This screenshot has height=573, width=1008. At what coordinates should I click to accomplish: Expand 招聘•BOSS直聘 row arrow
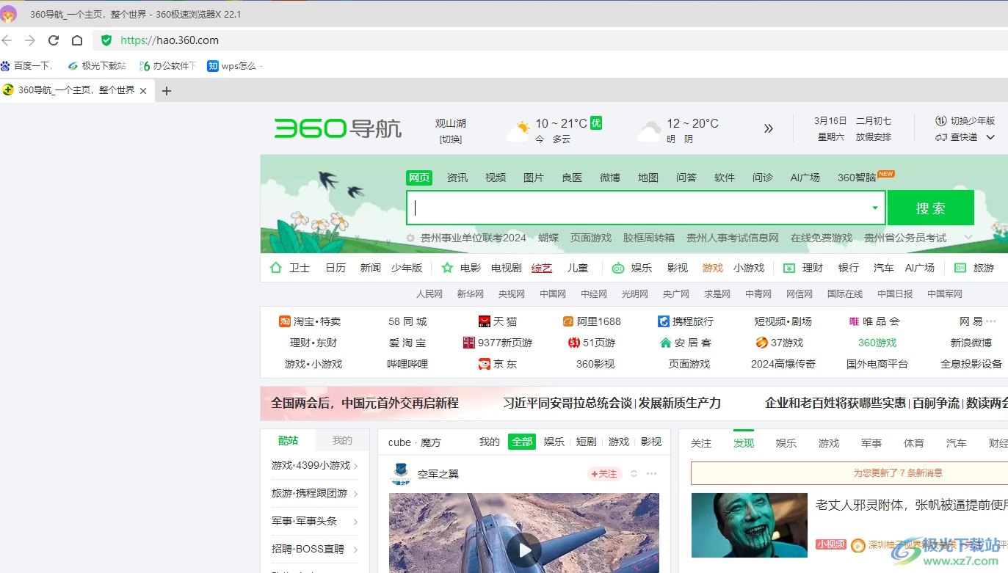click(x=355, y=550)
